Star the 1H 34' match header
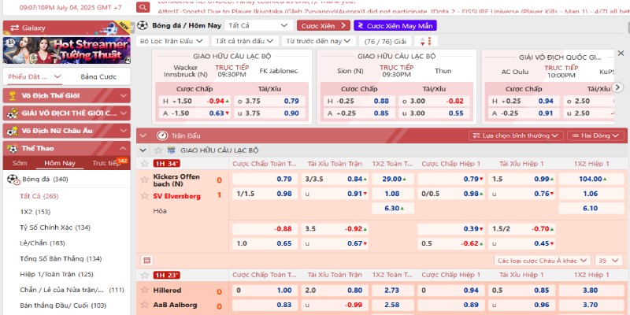 coord(145,163)
